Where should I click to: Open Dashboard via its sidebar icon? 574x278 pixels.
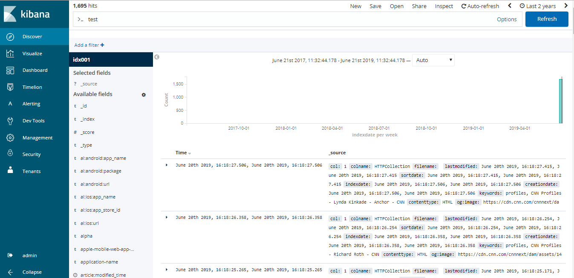(11, 70)
